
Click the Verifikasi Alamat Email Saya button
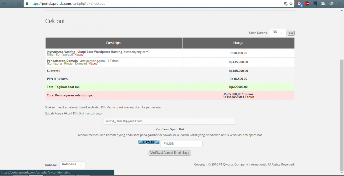coord(170,153)
